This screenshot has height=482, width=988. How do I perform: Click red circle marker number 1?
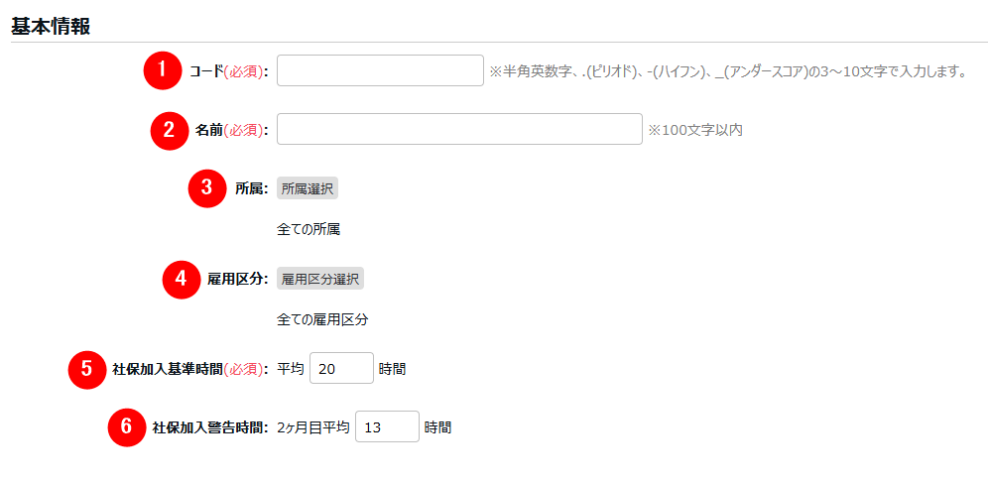tap(163, 70)
